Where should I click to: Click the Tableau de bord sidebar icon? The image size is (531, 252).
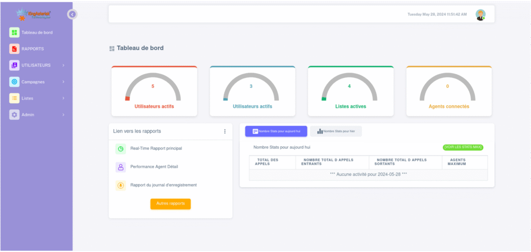[15, 32]
